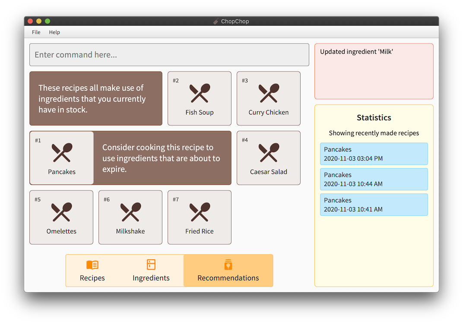Switch to the Recommendations tab
The width and height of the screenshot is (463, 324).
click(228, 271)
